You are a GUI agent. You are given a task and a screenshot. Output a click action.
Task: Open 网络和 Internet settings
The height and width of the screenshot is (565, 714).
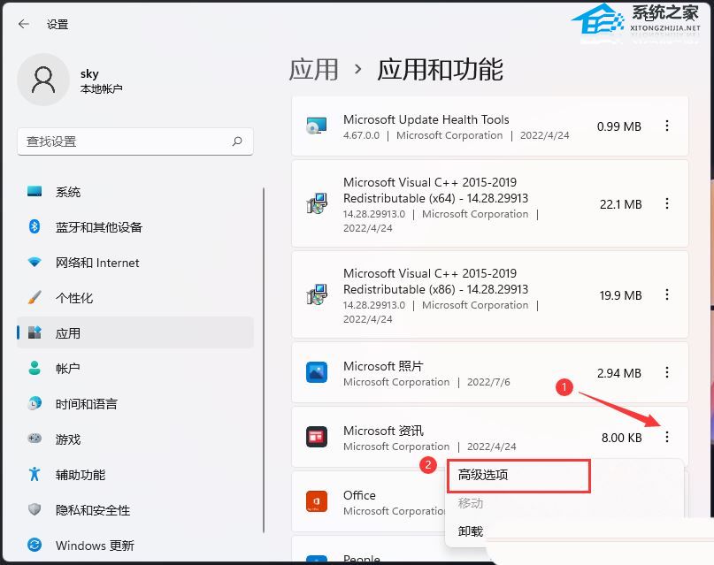(135, 262)
